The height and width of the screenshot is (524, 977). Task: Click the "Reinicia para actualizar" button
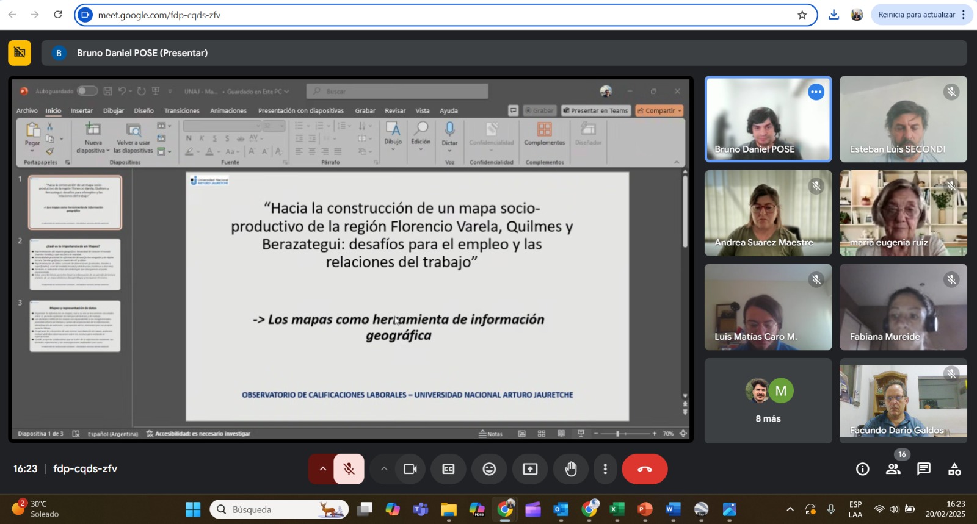[x=916, y=15]
